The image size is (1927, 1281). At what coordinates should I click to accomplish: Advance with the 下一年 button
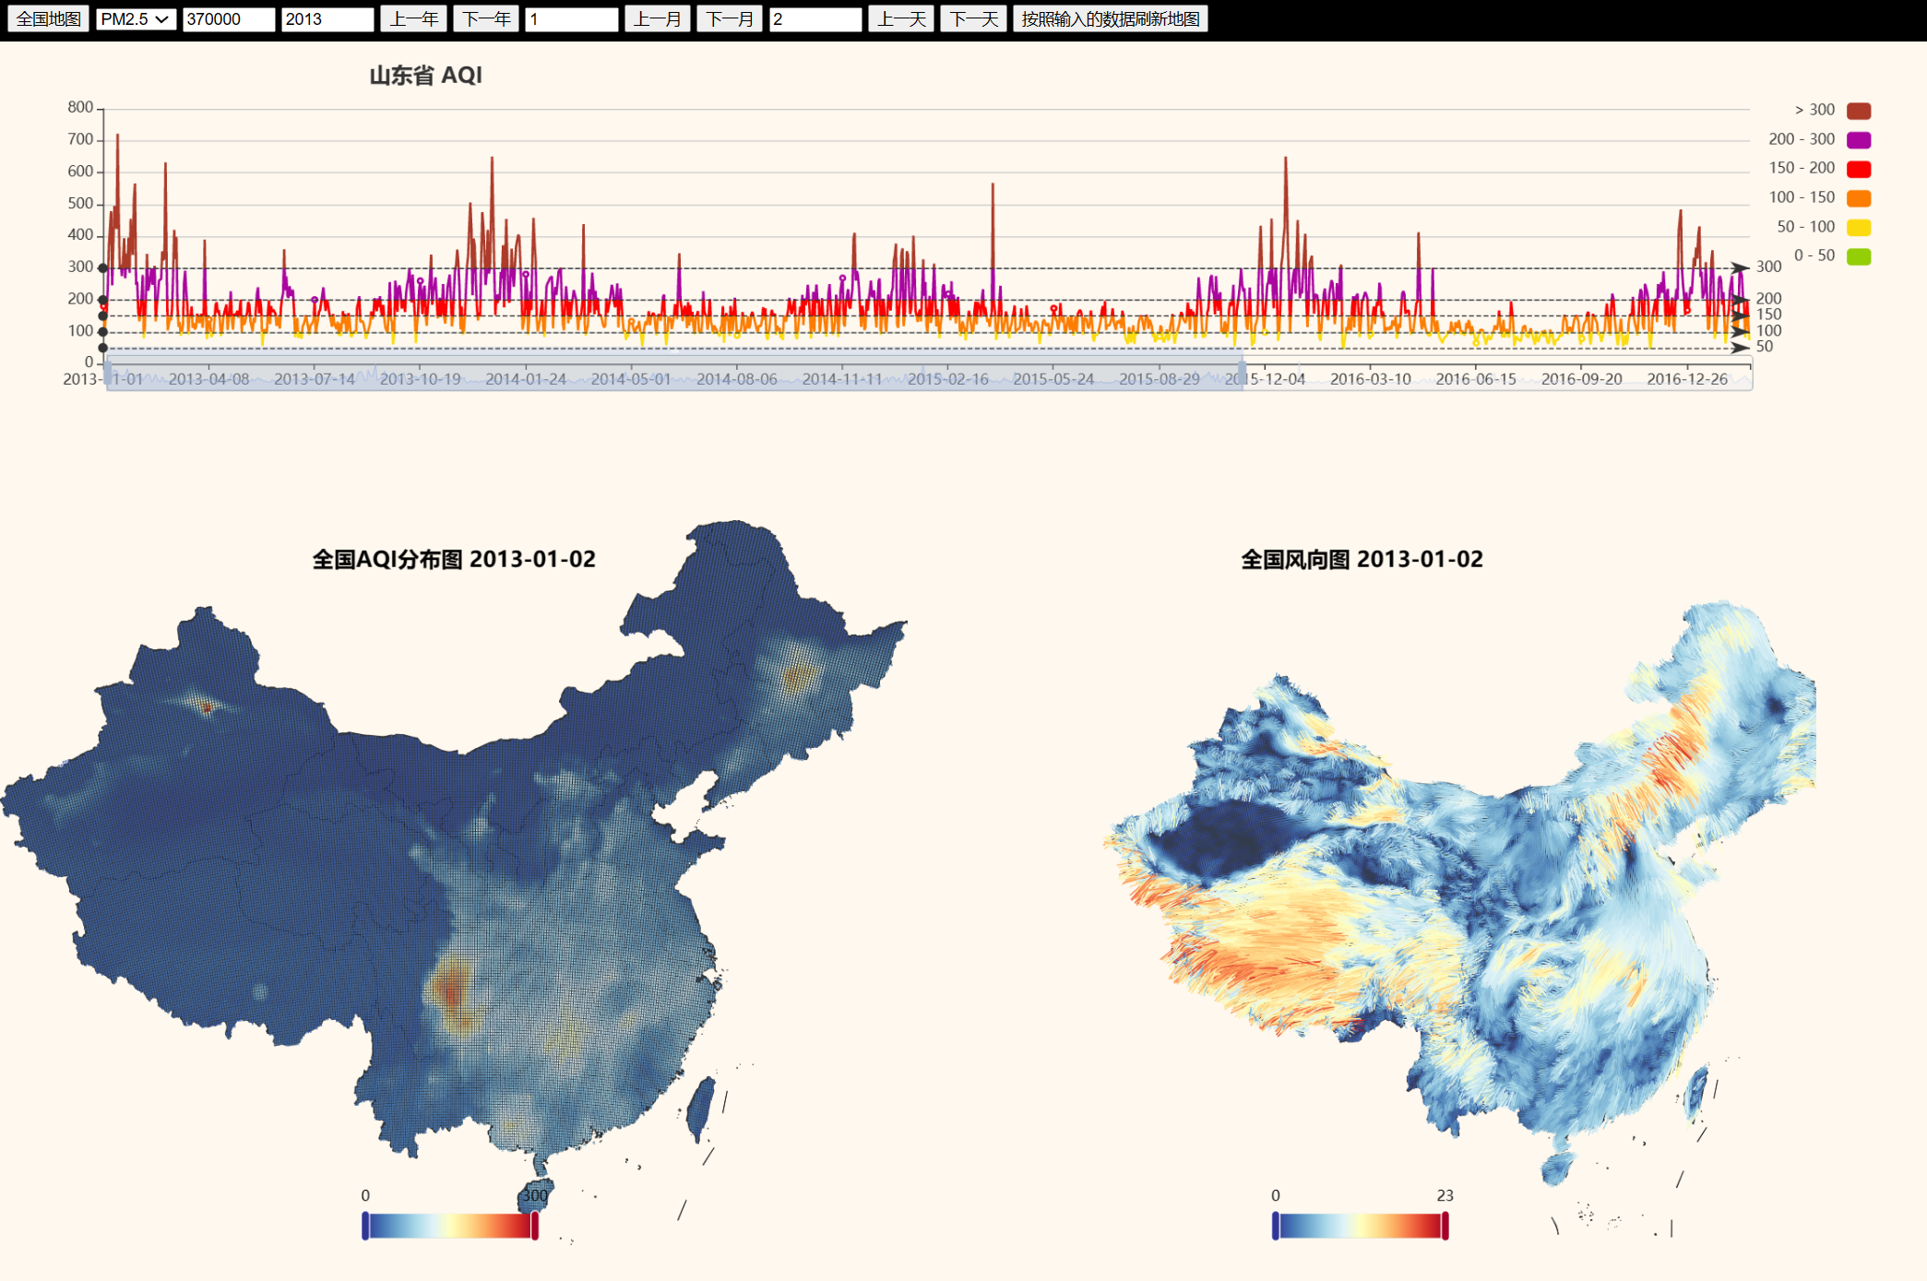click(486, 18)
